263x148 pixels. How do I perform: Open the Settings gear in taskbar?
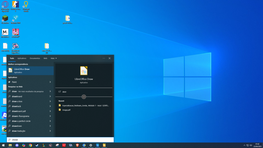(x=91, y=145)
